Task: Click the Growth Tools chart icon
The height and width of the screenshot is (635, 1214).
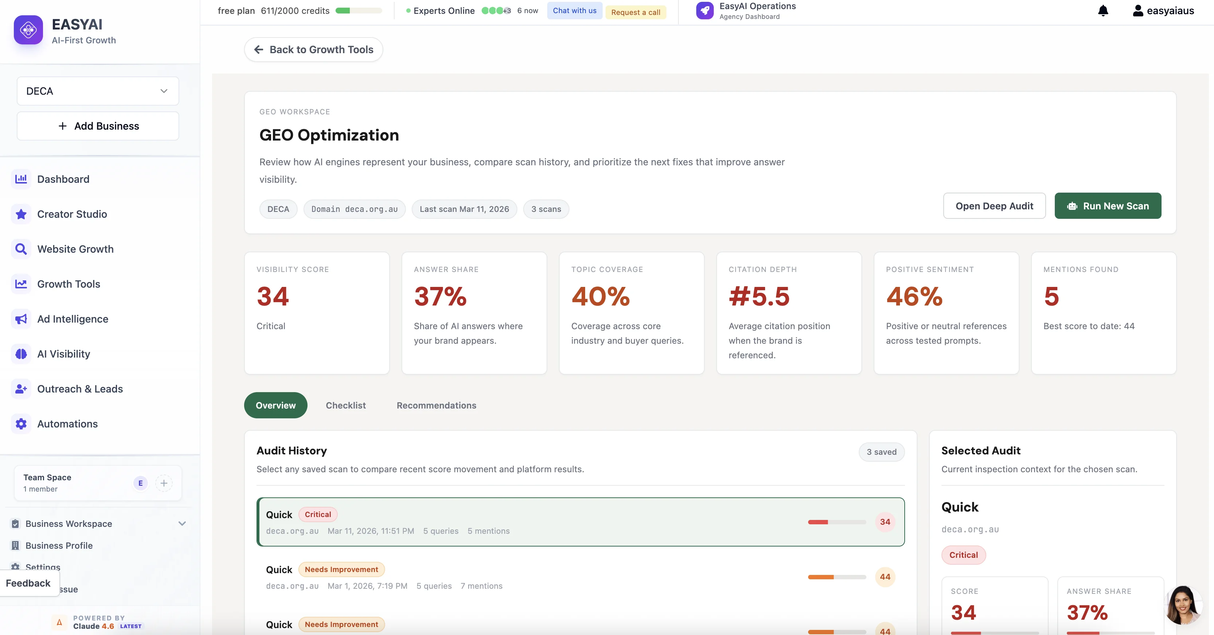Action: tap(21, 284)
